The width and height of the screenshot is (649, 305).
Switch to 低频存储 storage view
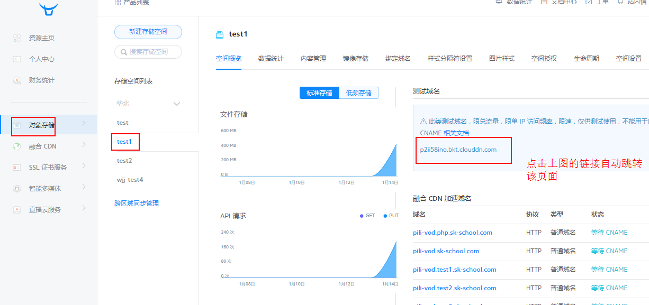pyautogui.click(x=358, y=93)
